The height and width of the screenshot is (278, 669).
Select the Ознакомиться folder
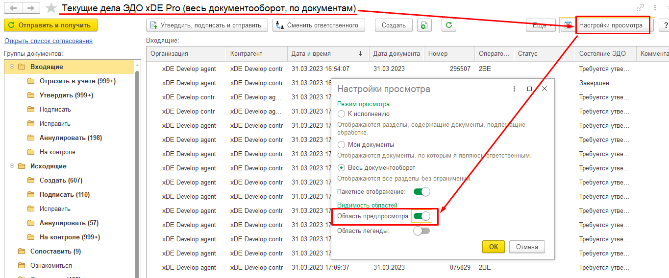tap(51, 265)
